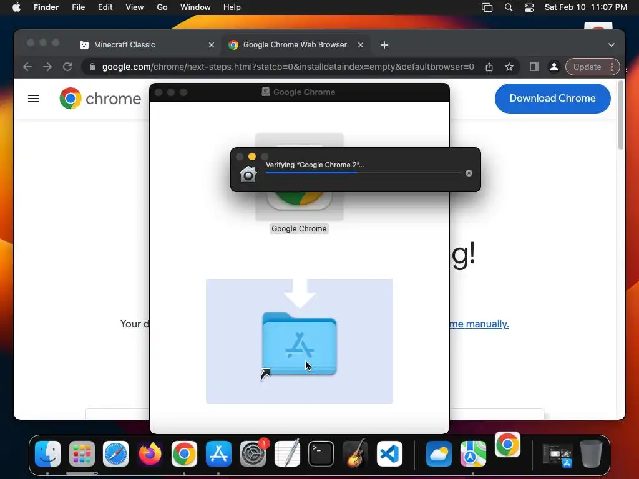
Task: Minimize the verifying progress window
Action: pyautogui.click(x=252, y=157)
